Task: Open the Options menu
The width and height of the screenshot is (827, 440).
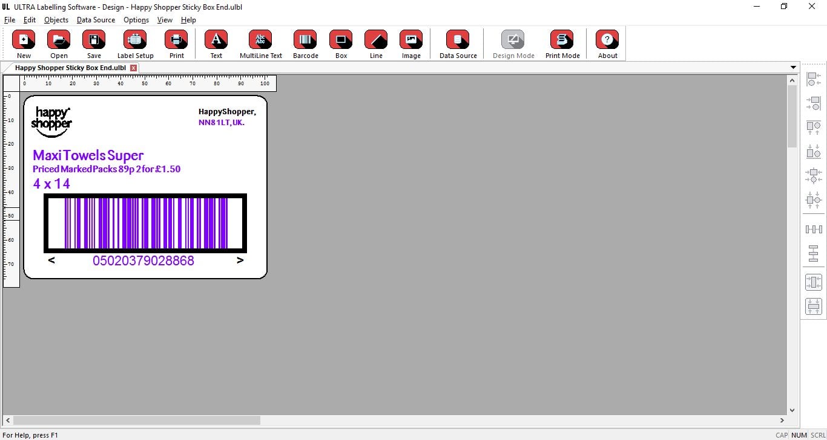Action: coord(136,19)
